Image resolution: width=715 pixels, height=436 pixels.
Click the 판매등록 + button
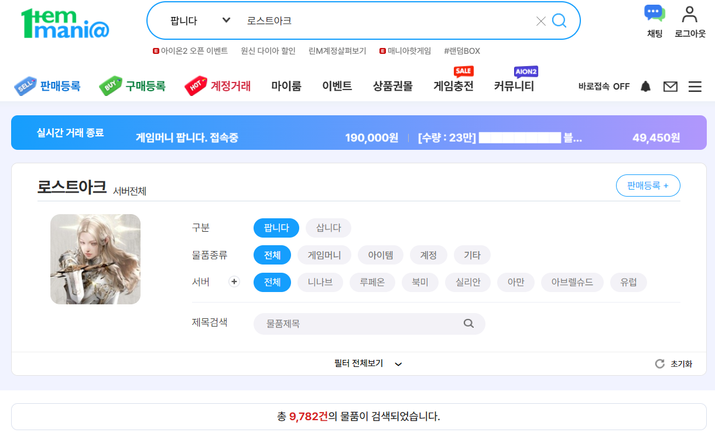(x=648, y=186)
